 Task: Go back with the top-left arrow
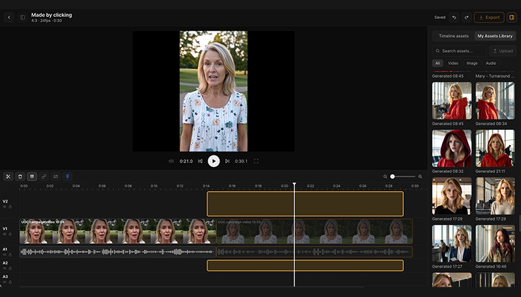point(9,18)
